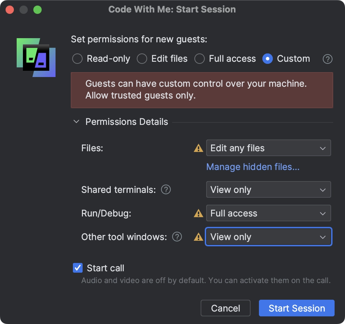Open the Shared terminals dropdown

point(268,190)
